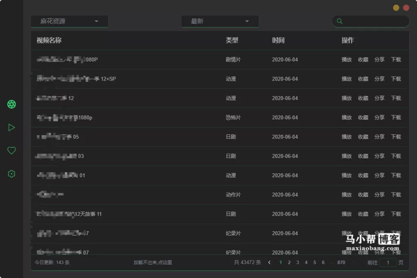Go to page 2 in pagination
Viewport: 417px width, 278px height.
click(289, 263)
